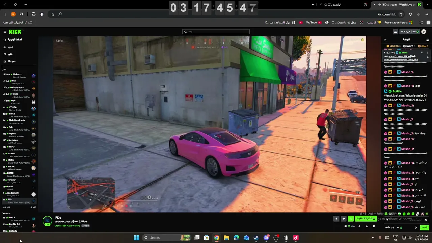Bookmark this page with the star icon
The height and width of the screenshot is (243, 432).
(x=53, y=14)
